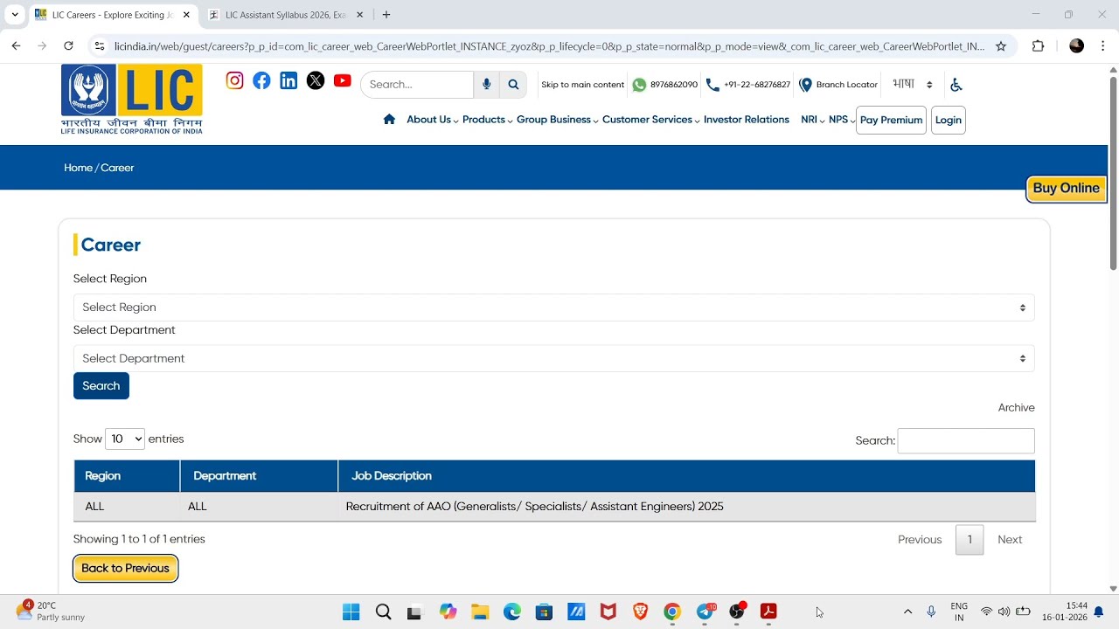
Task: Go to LIC home via house icon
Action: point(389,120)
